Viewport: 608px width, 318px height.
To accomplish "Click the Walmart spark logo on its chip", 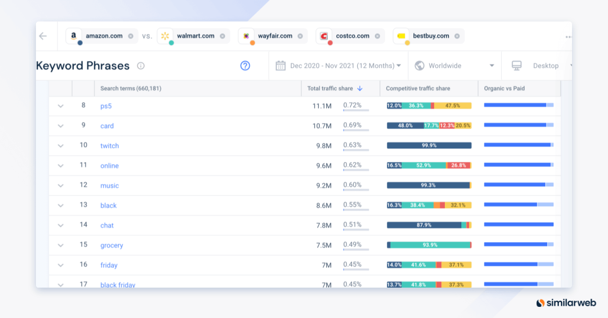I will (x=165, y=35).
